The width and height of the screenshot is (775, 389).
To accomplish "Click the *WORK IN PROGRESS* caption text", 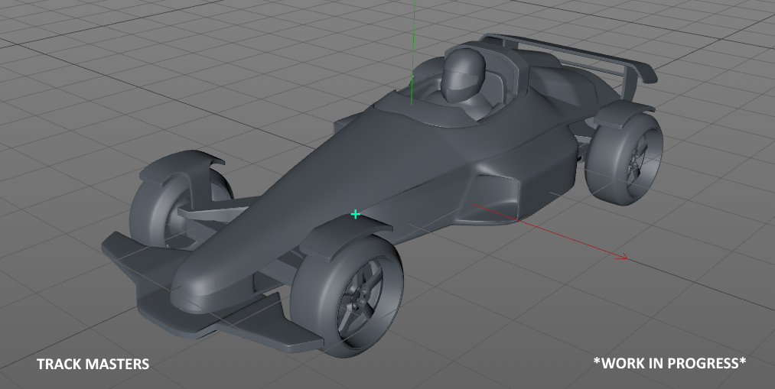I will pos(669,363).
